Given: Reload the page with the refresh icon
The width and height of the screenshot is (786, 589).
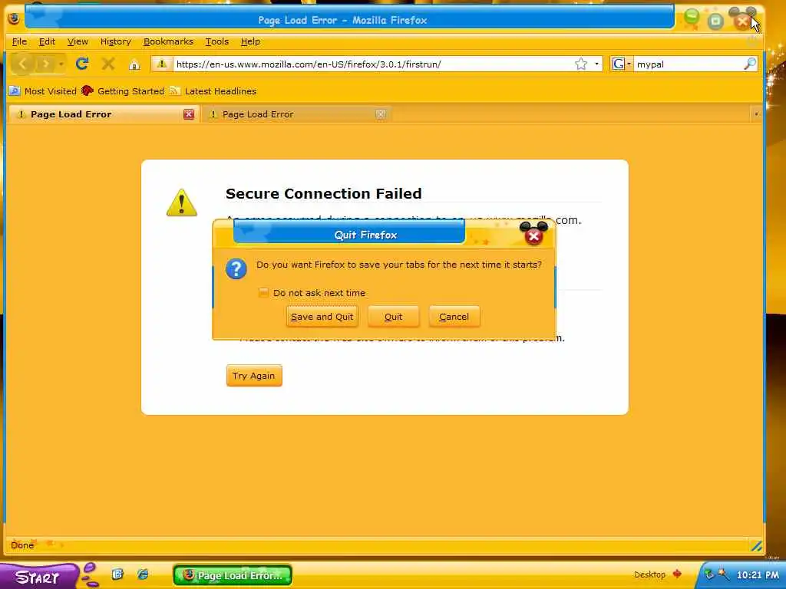Looking at the screenshot, I should pyautogui.click(x=82, y=64).
